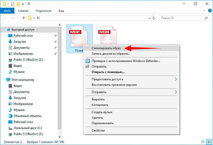This screenshot has width=213, height=145.
Task: Open the Help question mark icon
Action: tap(210, 11)
